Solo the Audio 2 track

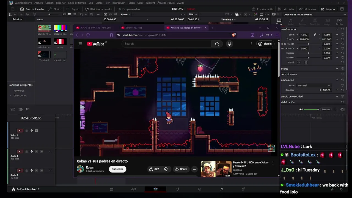coord(36,170)
